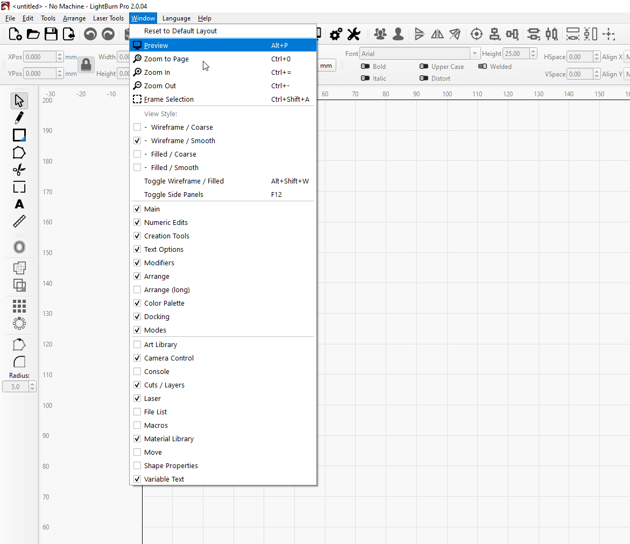Click the Grid Array icon
The image size is (630, 544).
pos(19,306)
